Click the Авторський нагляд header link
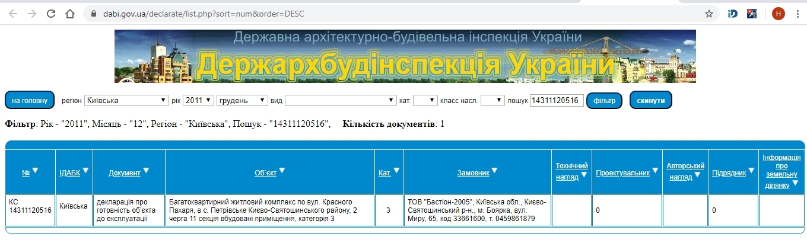 point(685,171)
